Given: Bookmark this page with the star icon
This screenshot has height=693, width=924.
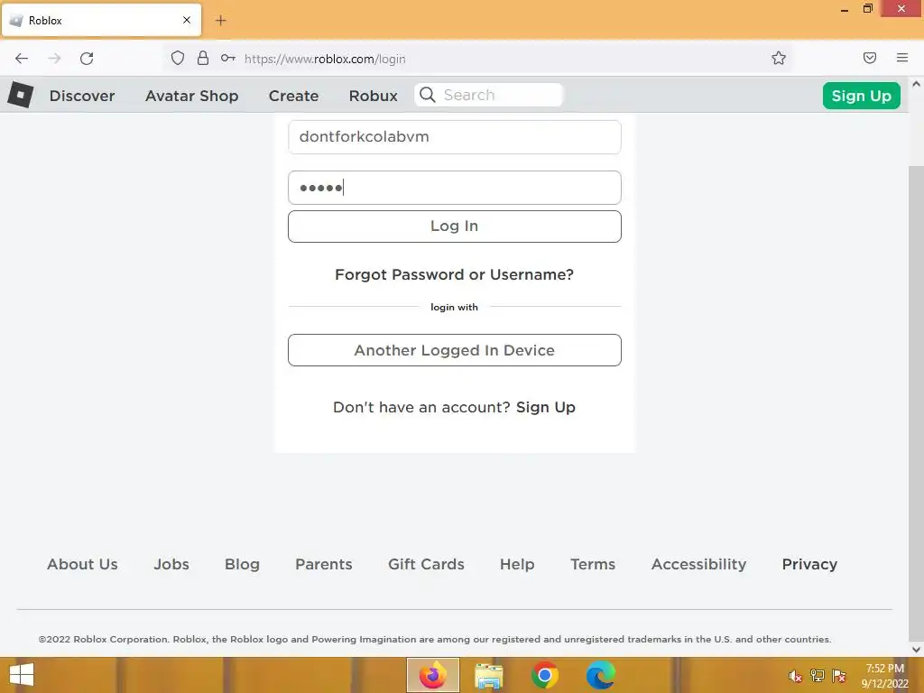Looking at the screenshot, I should pyautogui.click(x=779, y=58).
